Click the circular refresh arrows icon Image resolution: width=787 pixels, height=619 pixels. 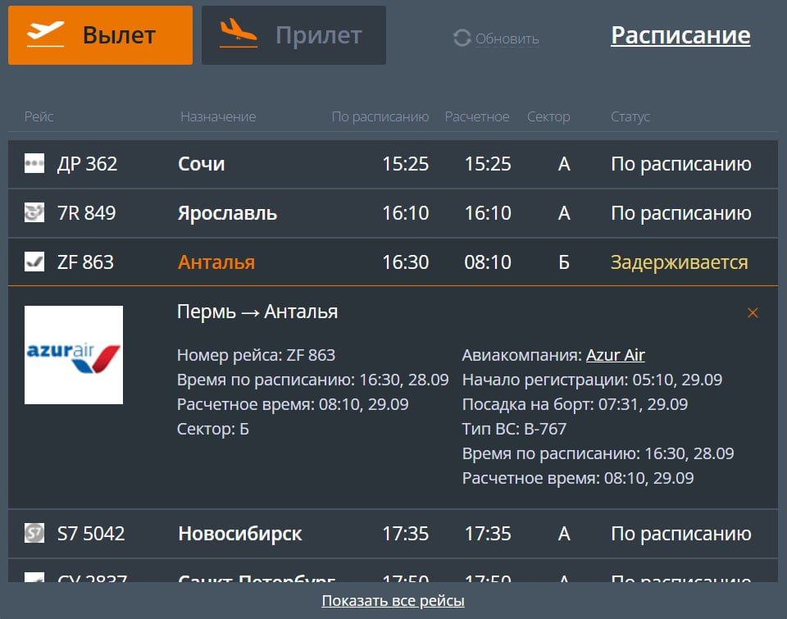tap(462, 39)
